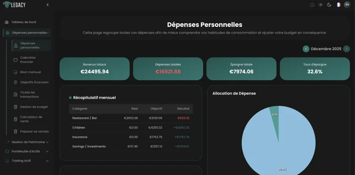This screenshot has width=355, height=175.
Task: Click the Objectifs financiers target icon
Action: coord(15,82)
